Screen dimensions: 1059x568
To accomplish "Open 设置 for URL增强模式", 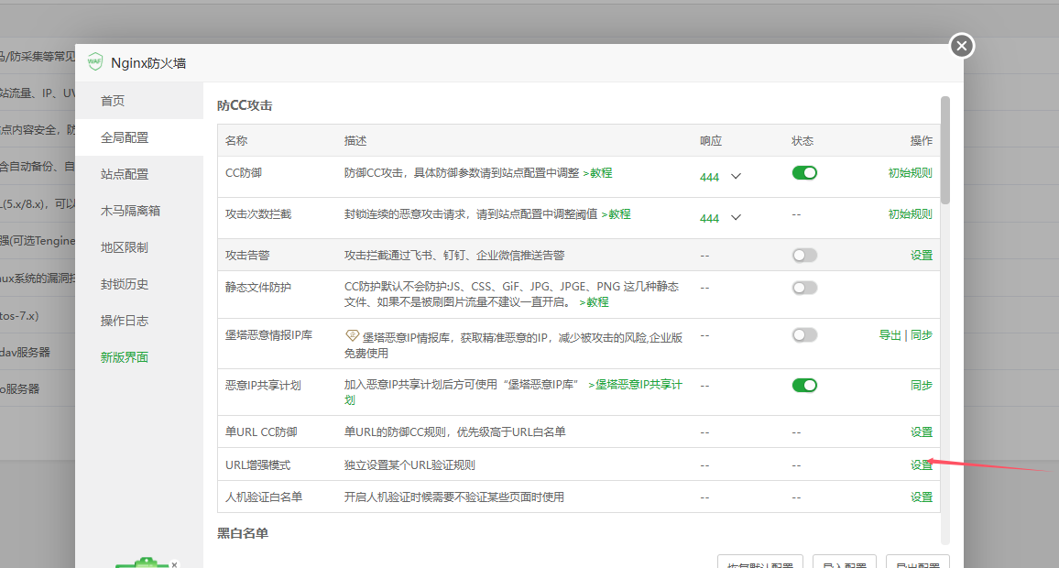I will (x=922, y=464).
